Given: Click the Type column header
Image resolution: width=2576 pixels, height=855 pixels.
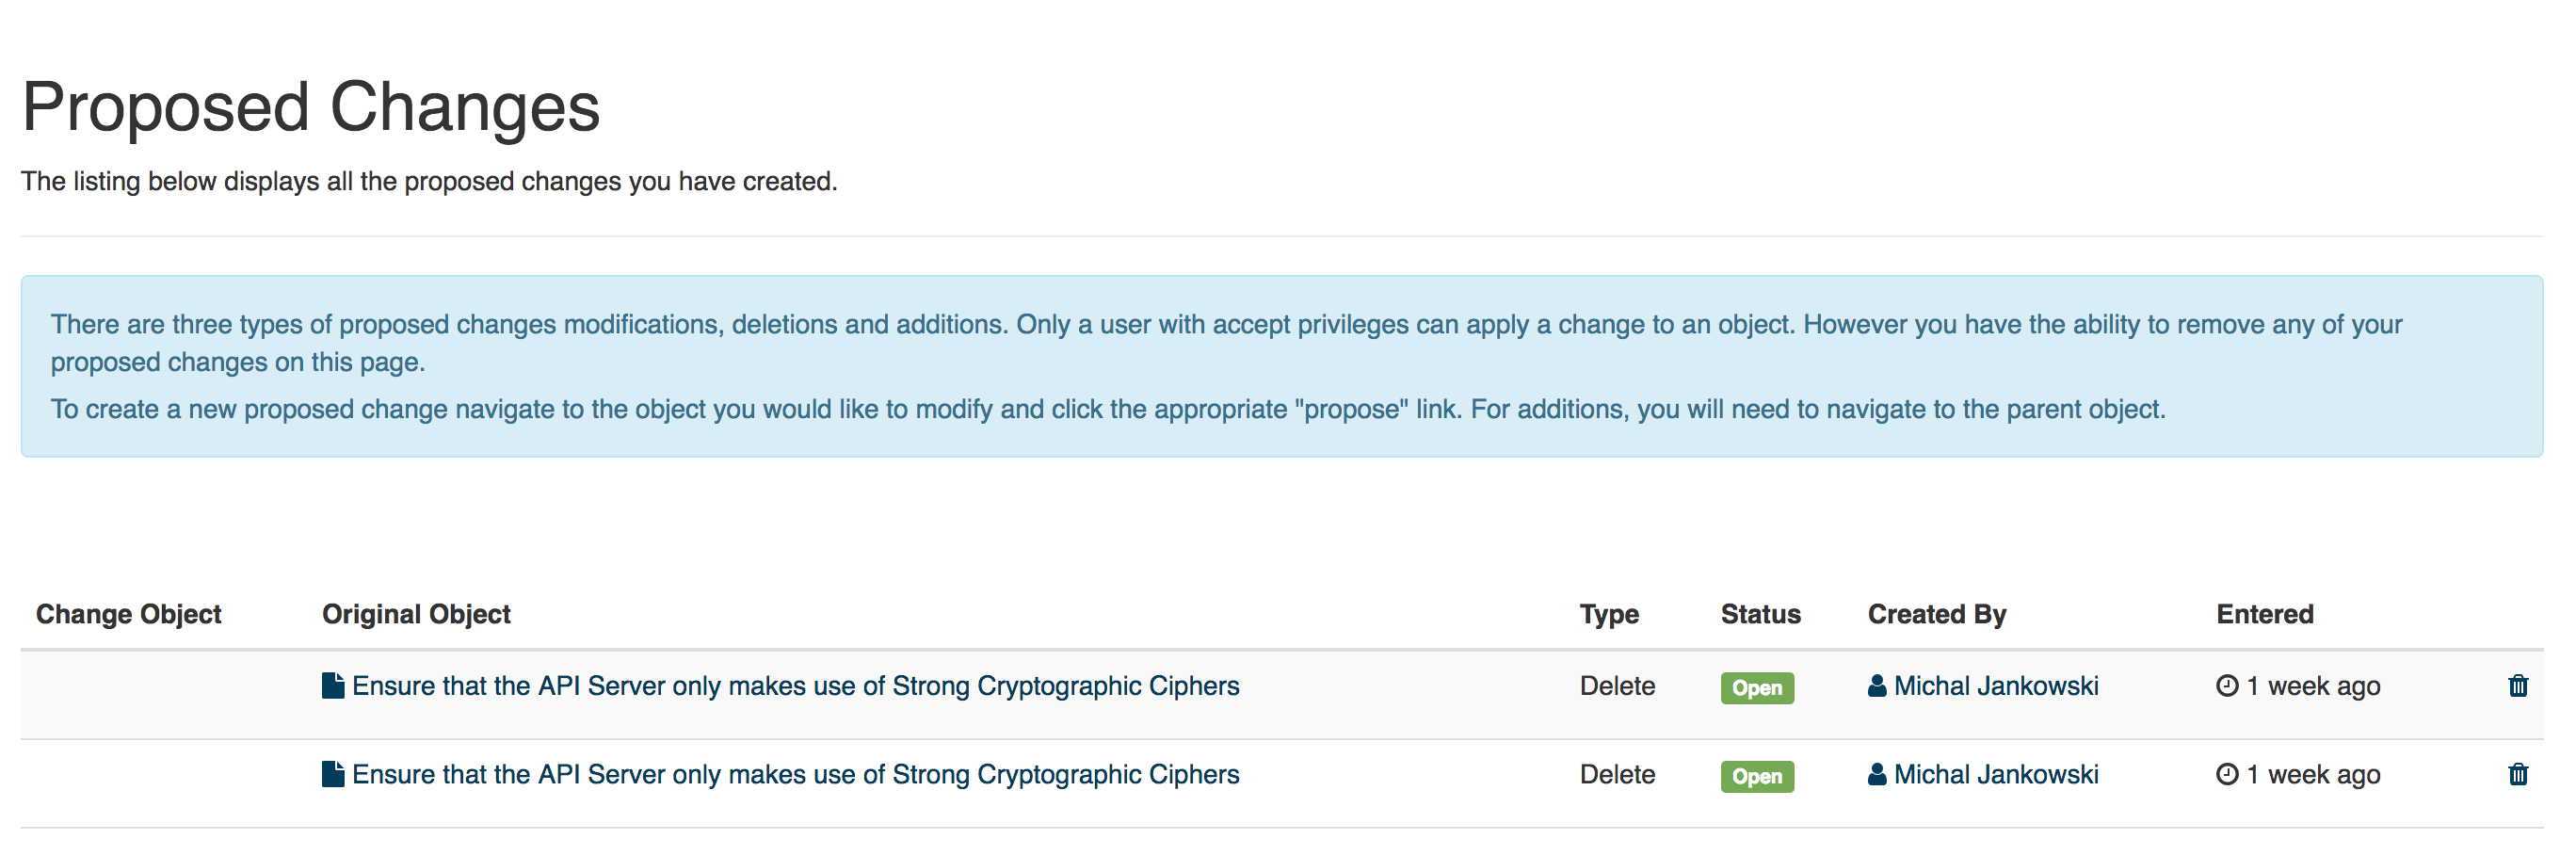Looking at the screenshot, I should 1609,614.
